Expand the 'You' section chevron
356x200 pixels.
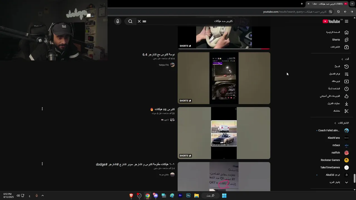342,59
